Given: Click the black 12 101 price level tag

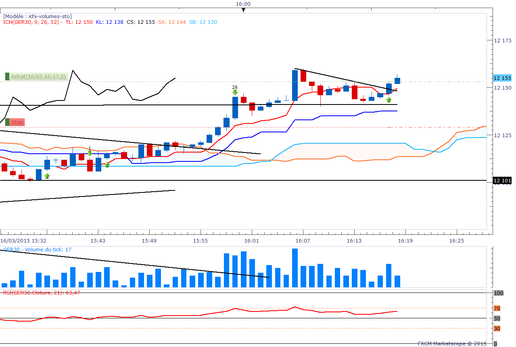Looking at the screenshot, I should [x=502, y=180].
